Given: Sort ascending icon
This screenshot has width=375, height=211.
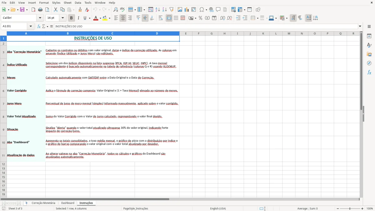Looking at the screenshot, I should [x=158, y=10].
